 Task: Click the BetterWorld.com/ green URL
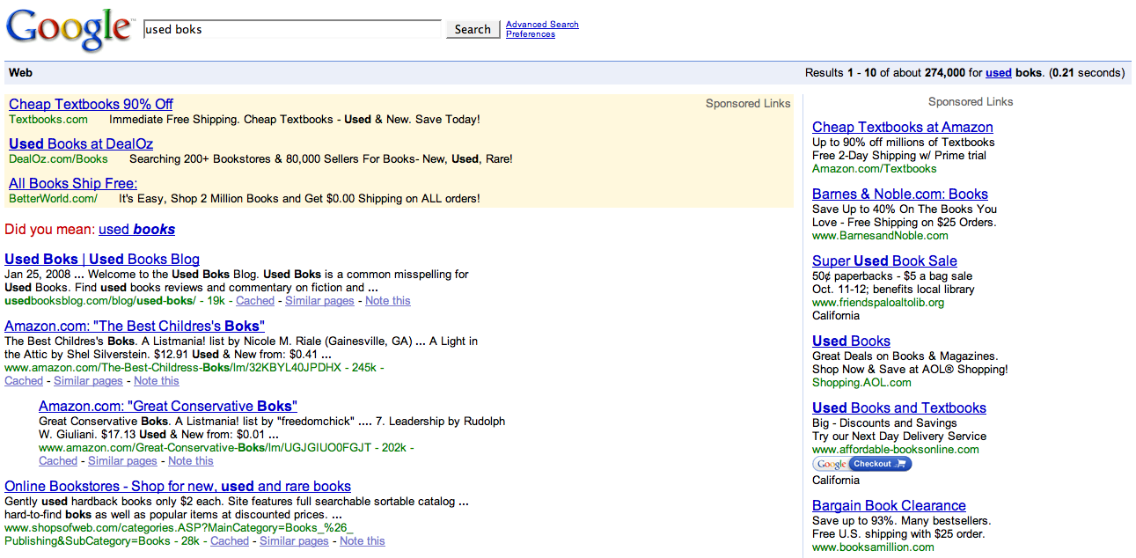coord(53,199)
